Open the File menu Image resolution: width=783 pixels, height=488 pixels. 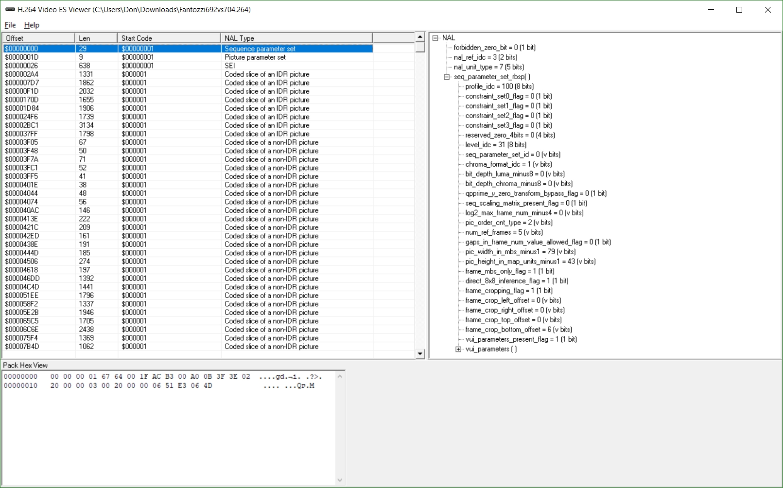point(10,25)
